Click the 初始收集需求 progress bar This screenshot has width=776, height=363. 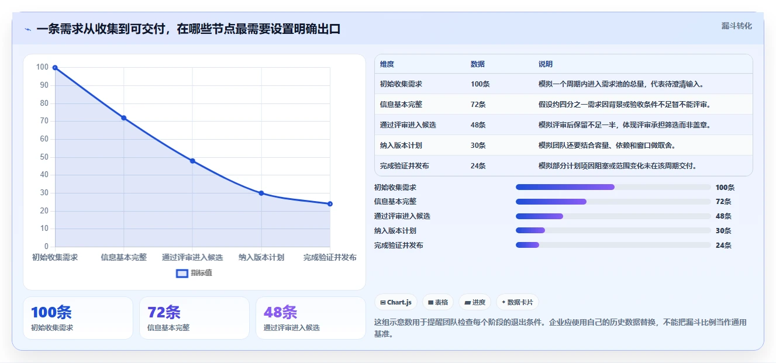[x=613, y=187]
